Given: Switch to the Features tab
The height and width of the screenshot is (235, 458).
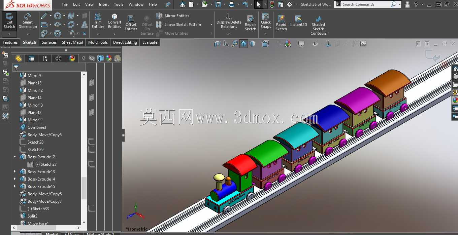Looking at the screenshot, I should [10, 42].
